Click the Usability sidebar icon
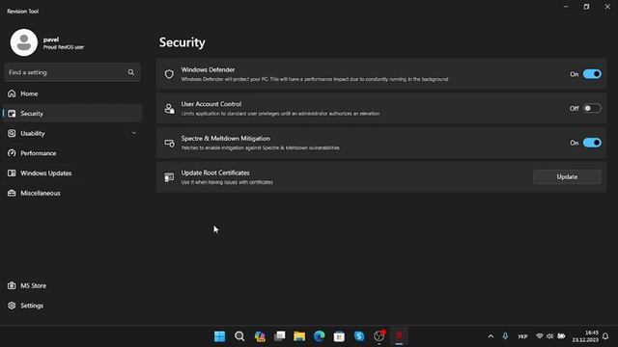 point(12,133)
